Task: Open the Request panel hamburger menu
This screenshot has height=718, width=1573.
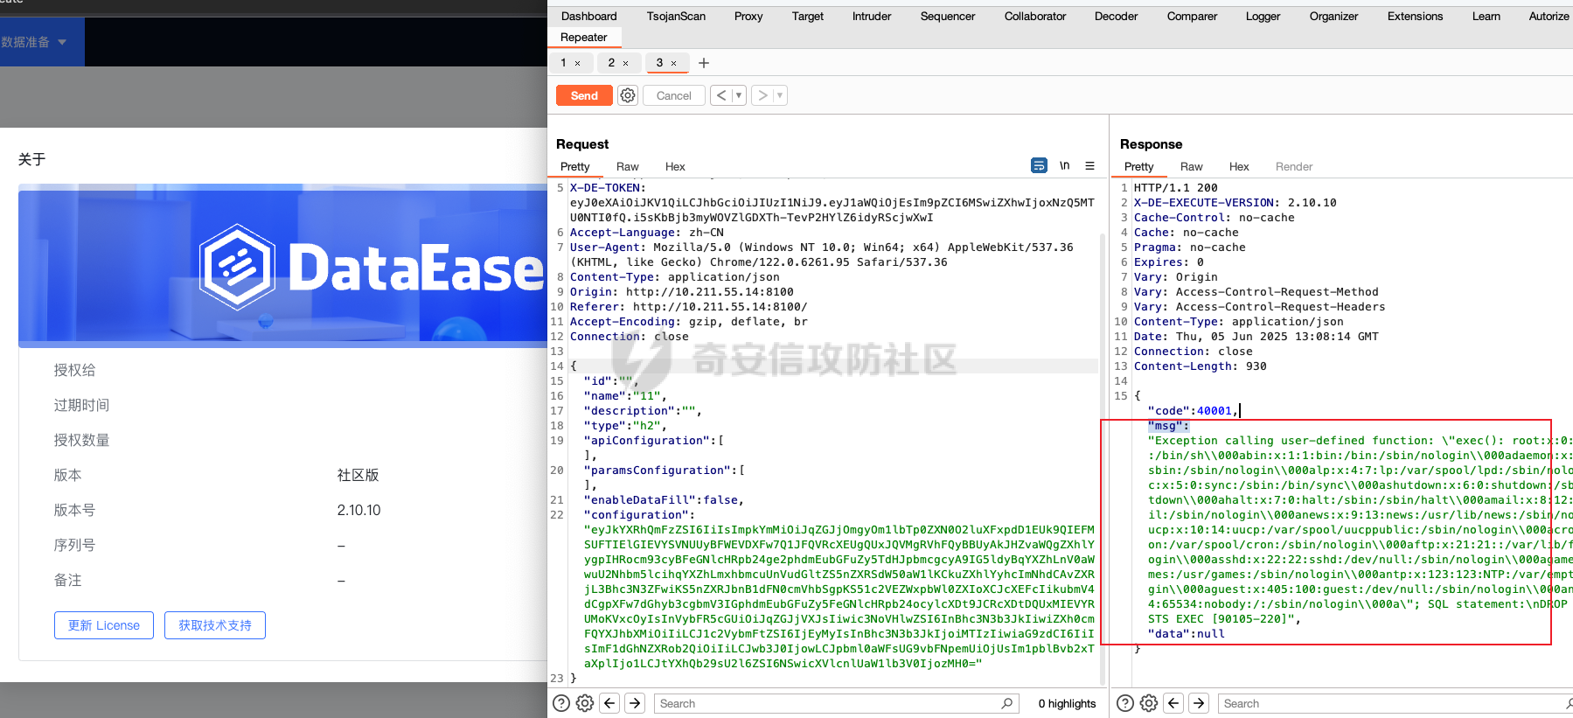Action: [1089, 165]
